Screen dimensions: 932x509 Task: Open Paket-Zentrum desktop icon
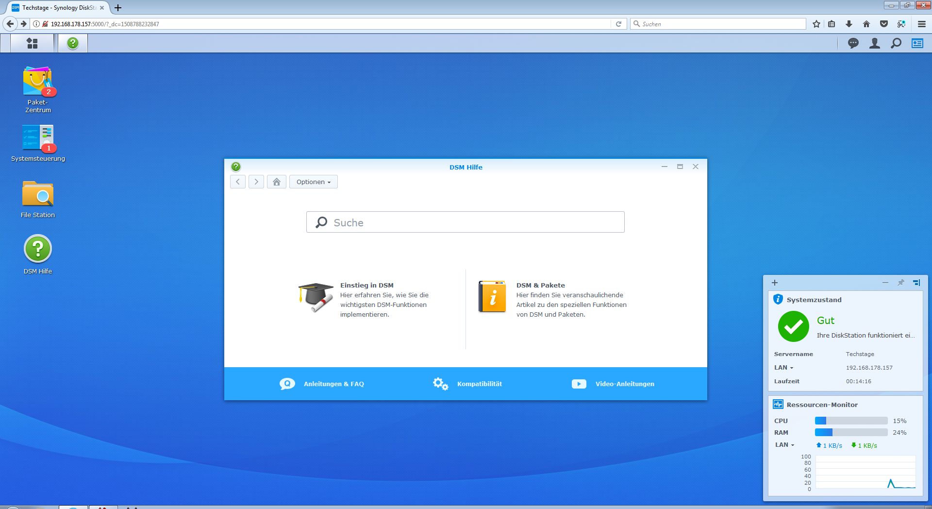(38, 90)
